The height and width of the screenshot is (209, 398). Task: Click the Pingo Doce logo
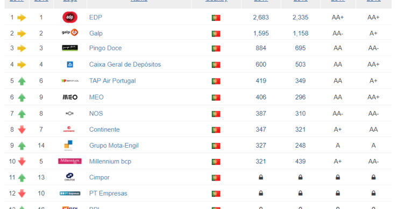[70, 48]
